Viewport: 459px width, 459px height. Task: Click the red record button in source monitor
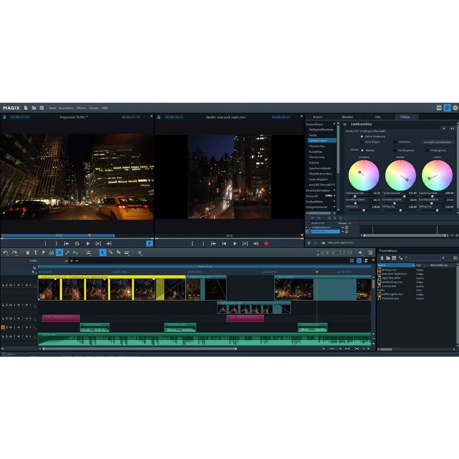(266, 243)
